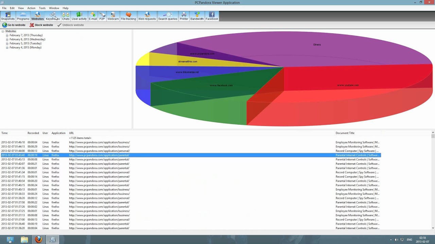The width and height of the screenshot is (435, 244).
Task: Open the Tools menu
Action: pyautogui.click(x=42, y=8)
